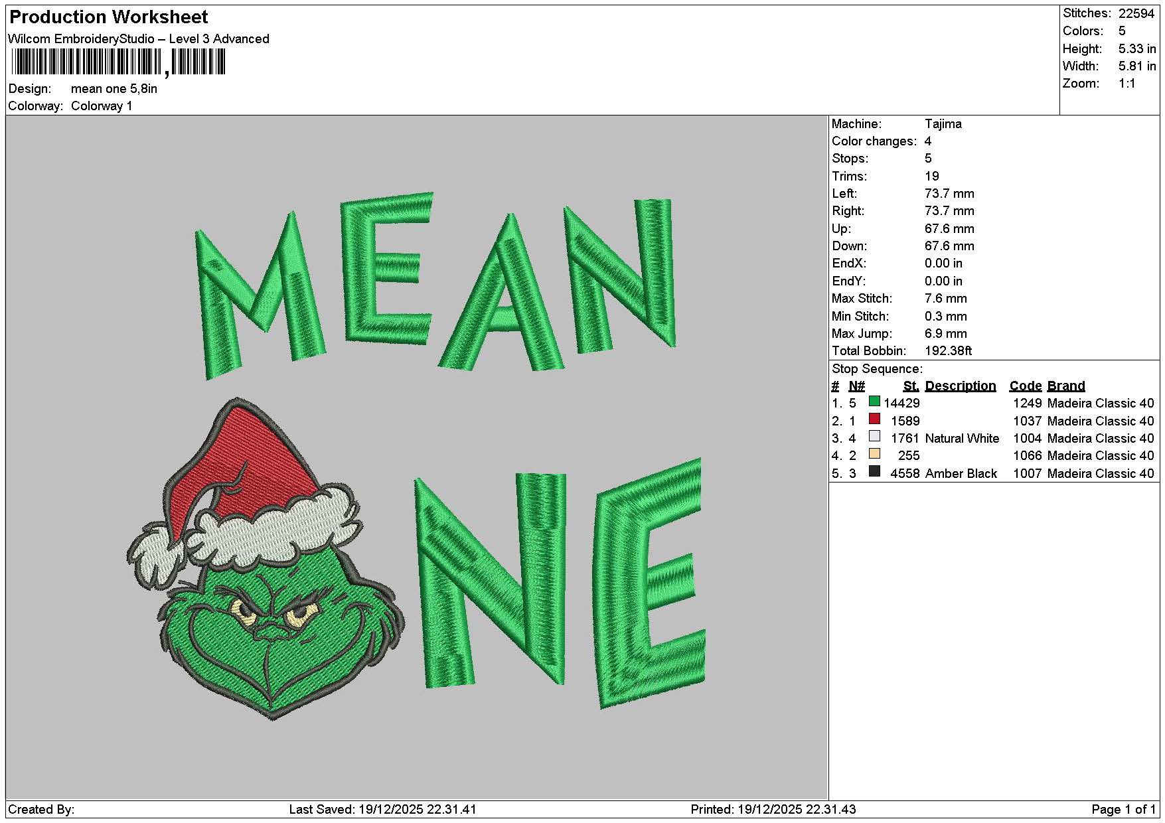
Task: Click the Brand column header
Action: (x=1066, y=386)
